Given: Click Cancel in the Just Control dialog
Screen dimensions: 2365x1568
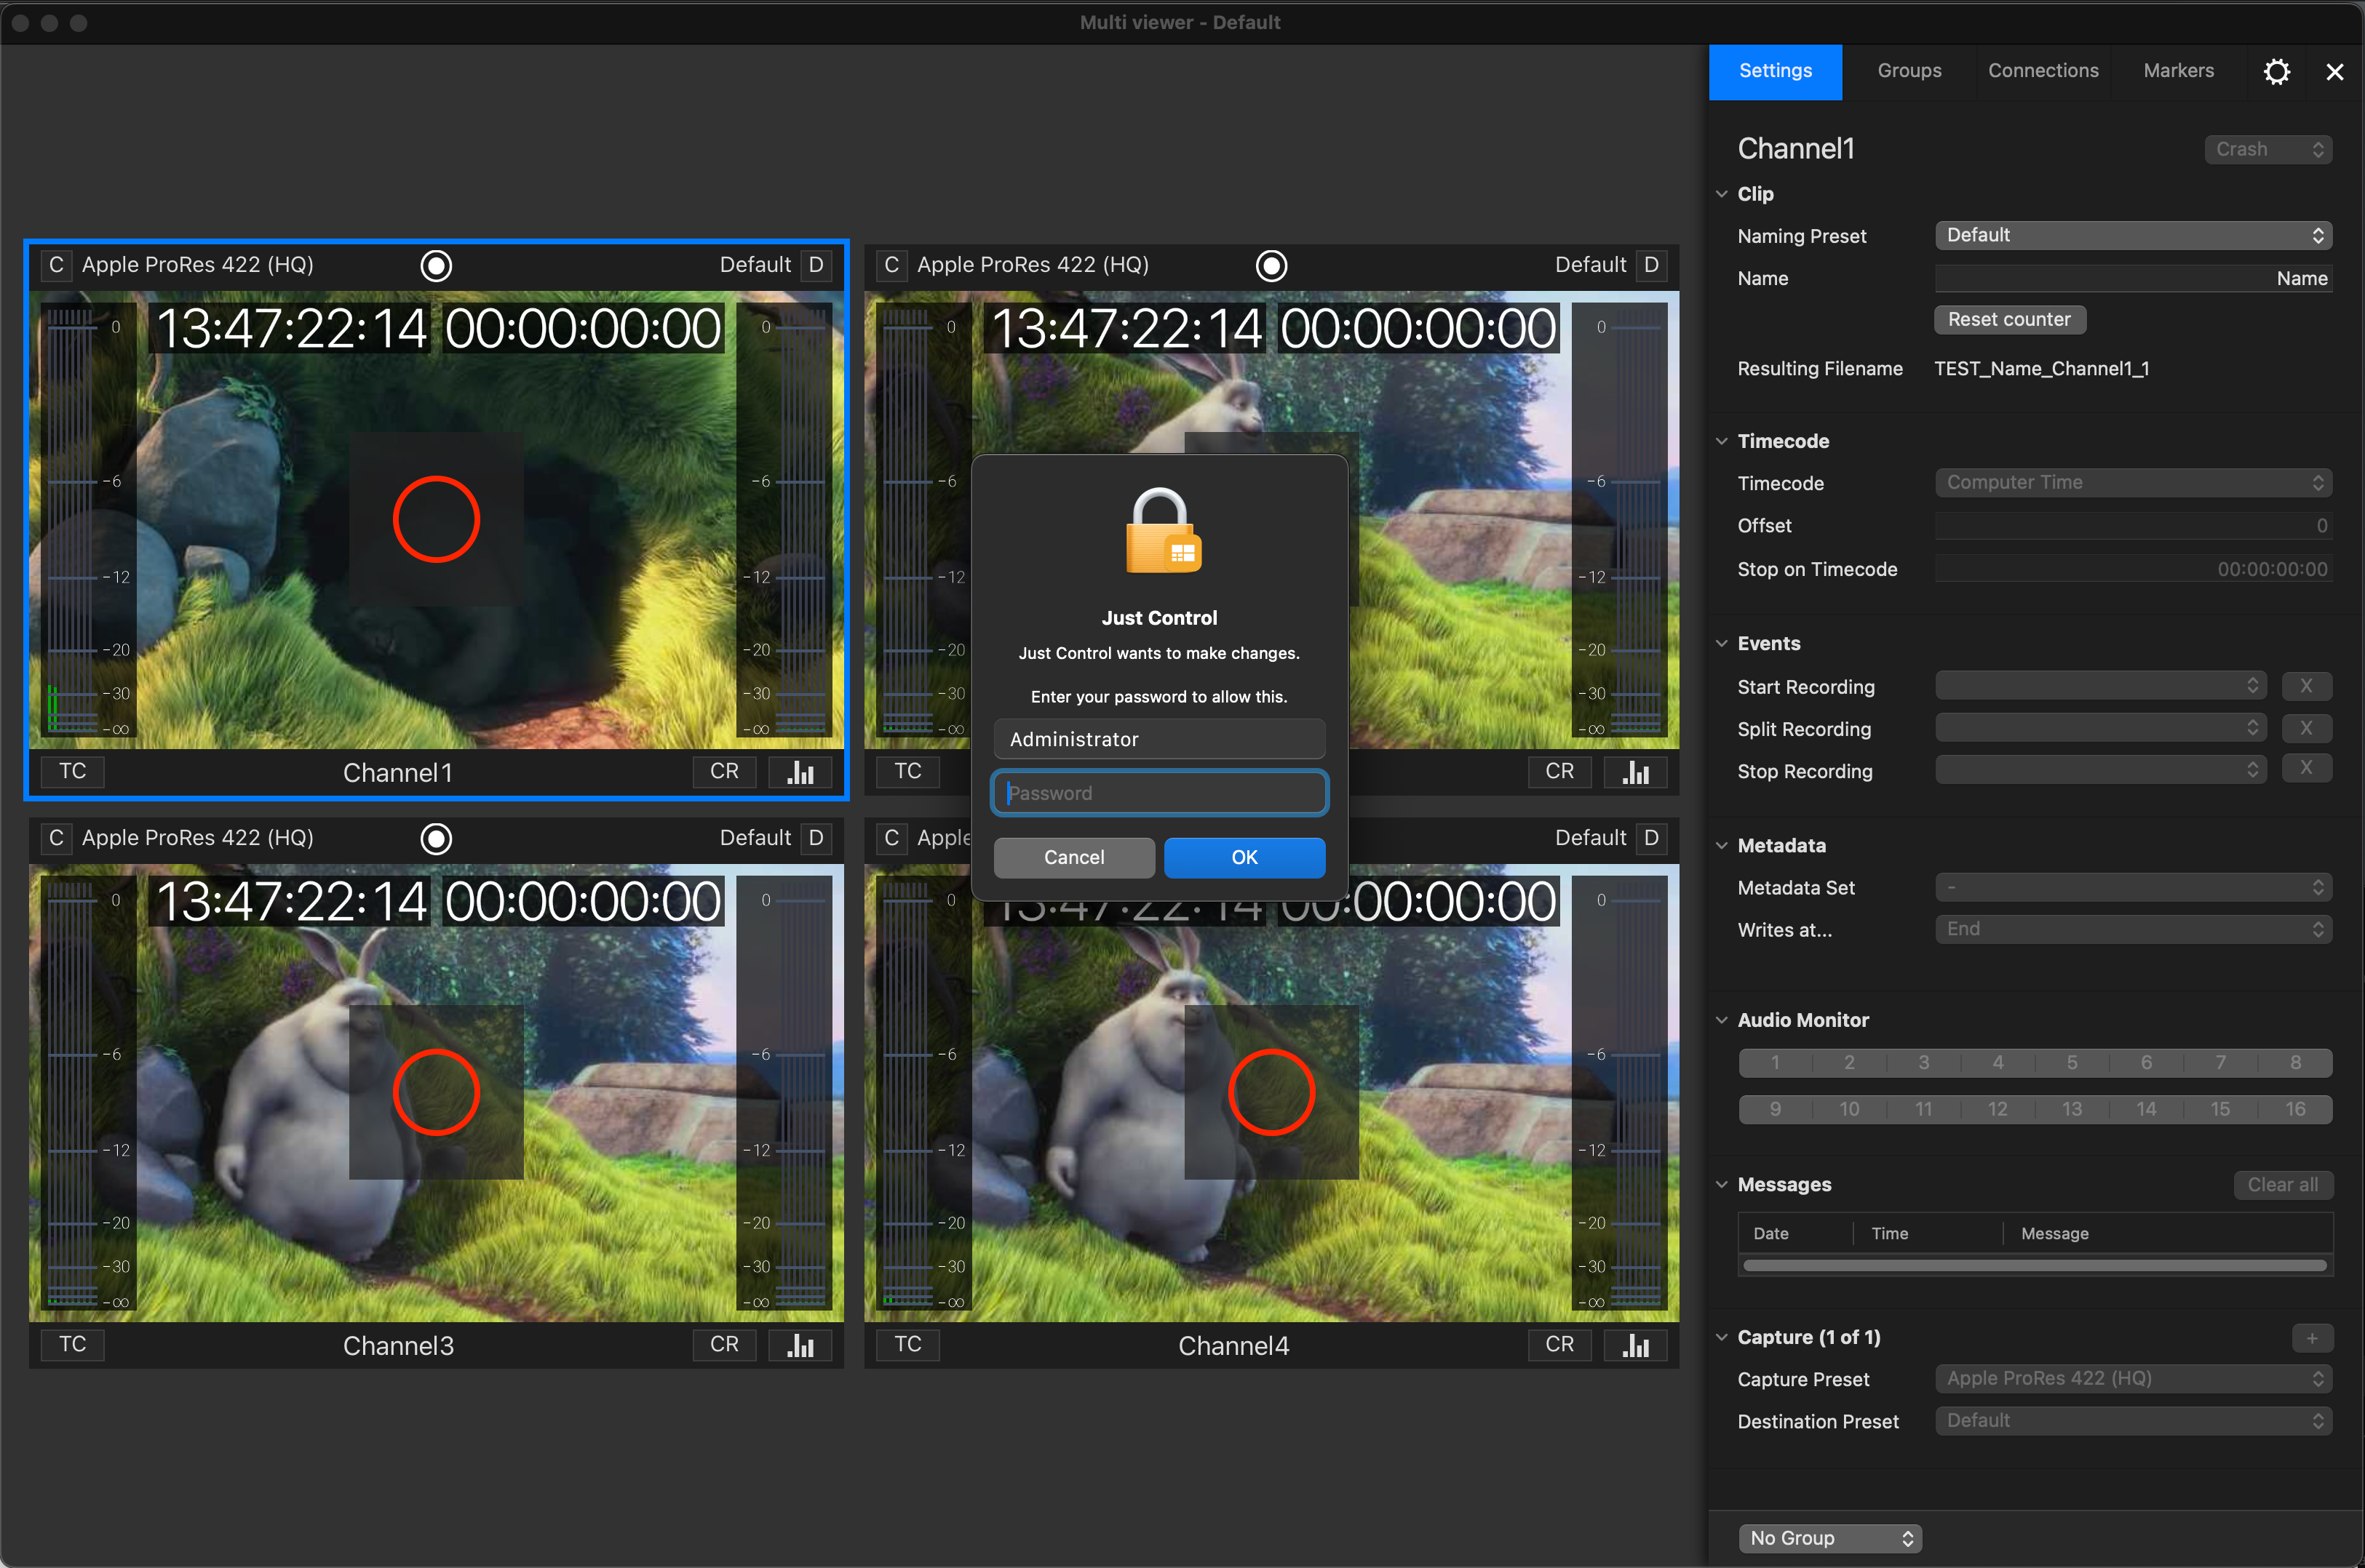Looking at the screenshot, I should tap(1073, 857).
